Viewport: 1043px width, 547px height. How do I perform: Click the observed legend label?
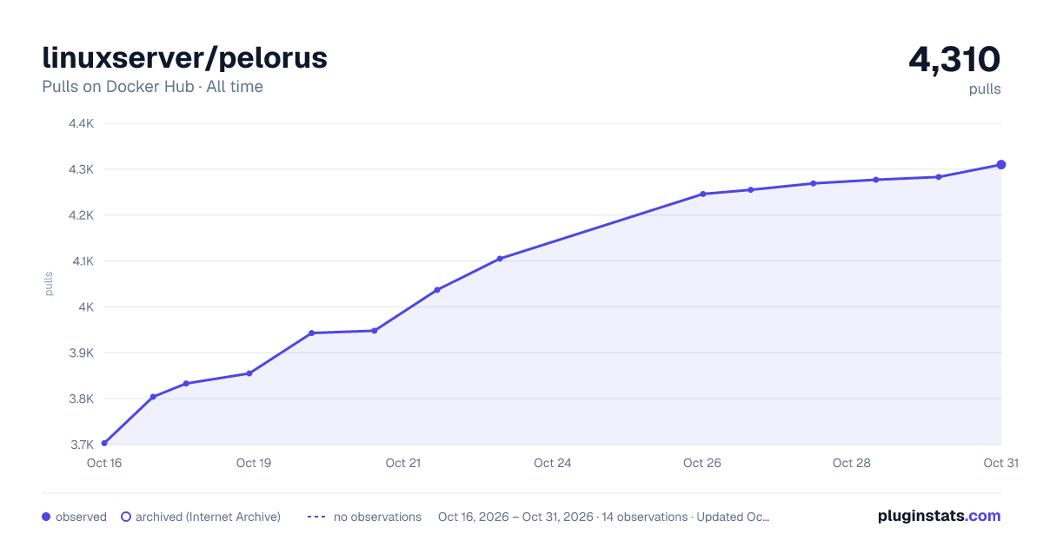(x=81, y=517)
